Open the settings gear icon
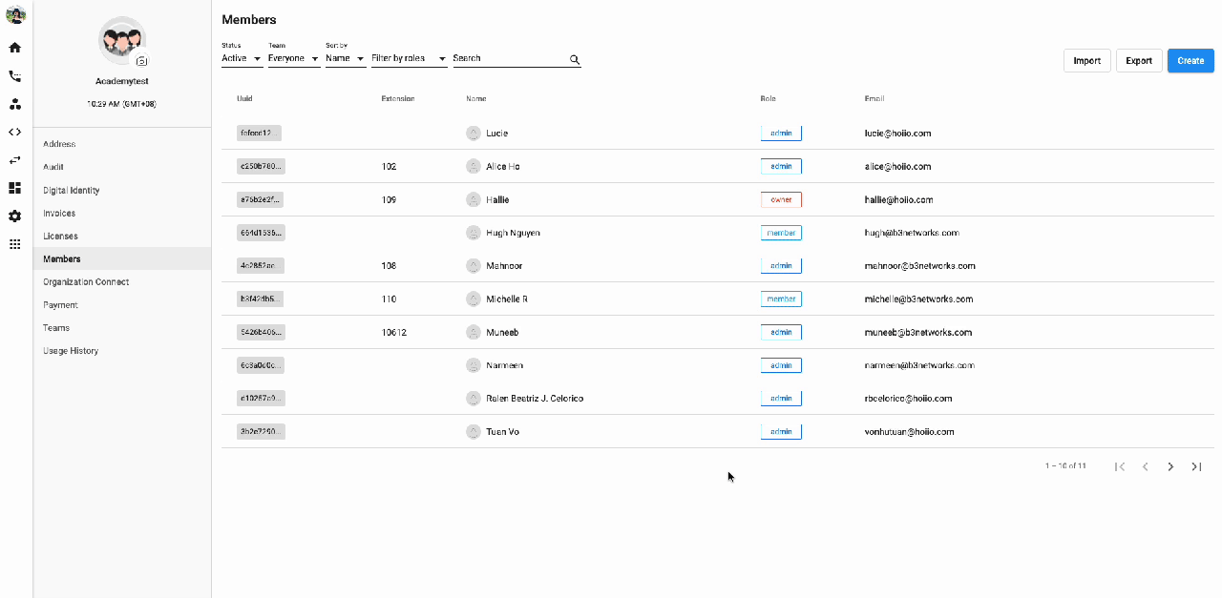Image resolution: width=1222 pixels, height=598 pixels. [x=14, y=217]
